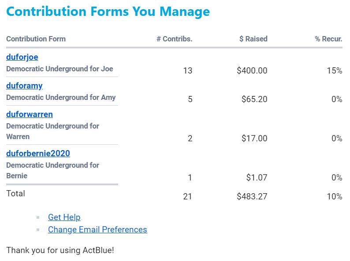This screenshot has width=350, height=261.
Task: Click the total contributions count of 21
Action: [x=188, y=196]
